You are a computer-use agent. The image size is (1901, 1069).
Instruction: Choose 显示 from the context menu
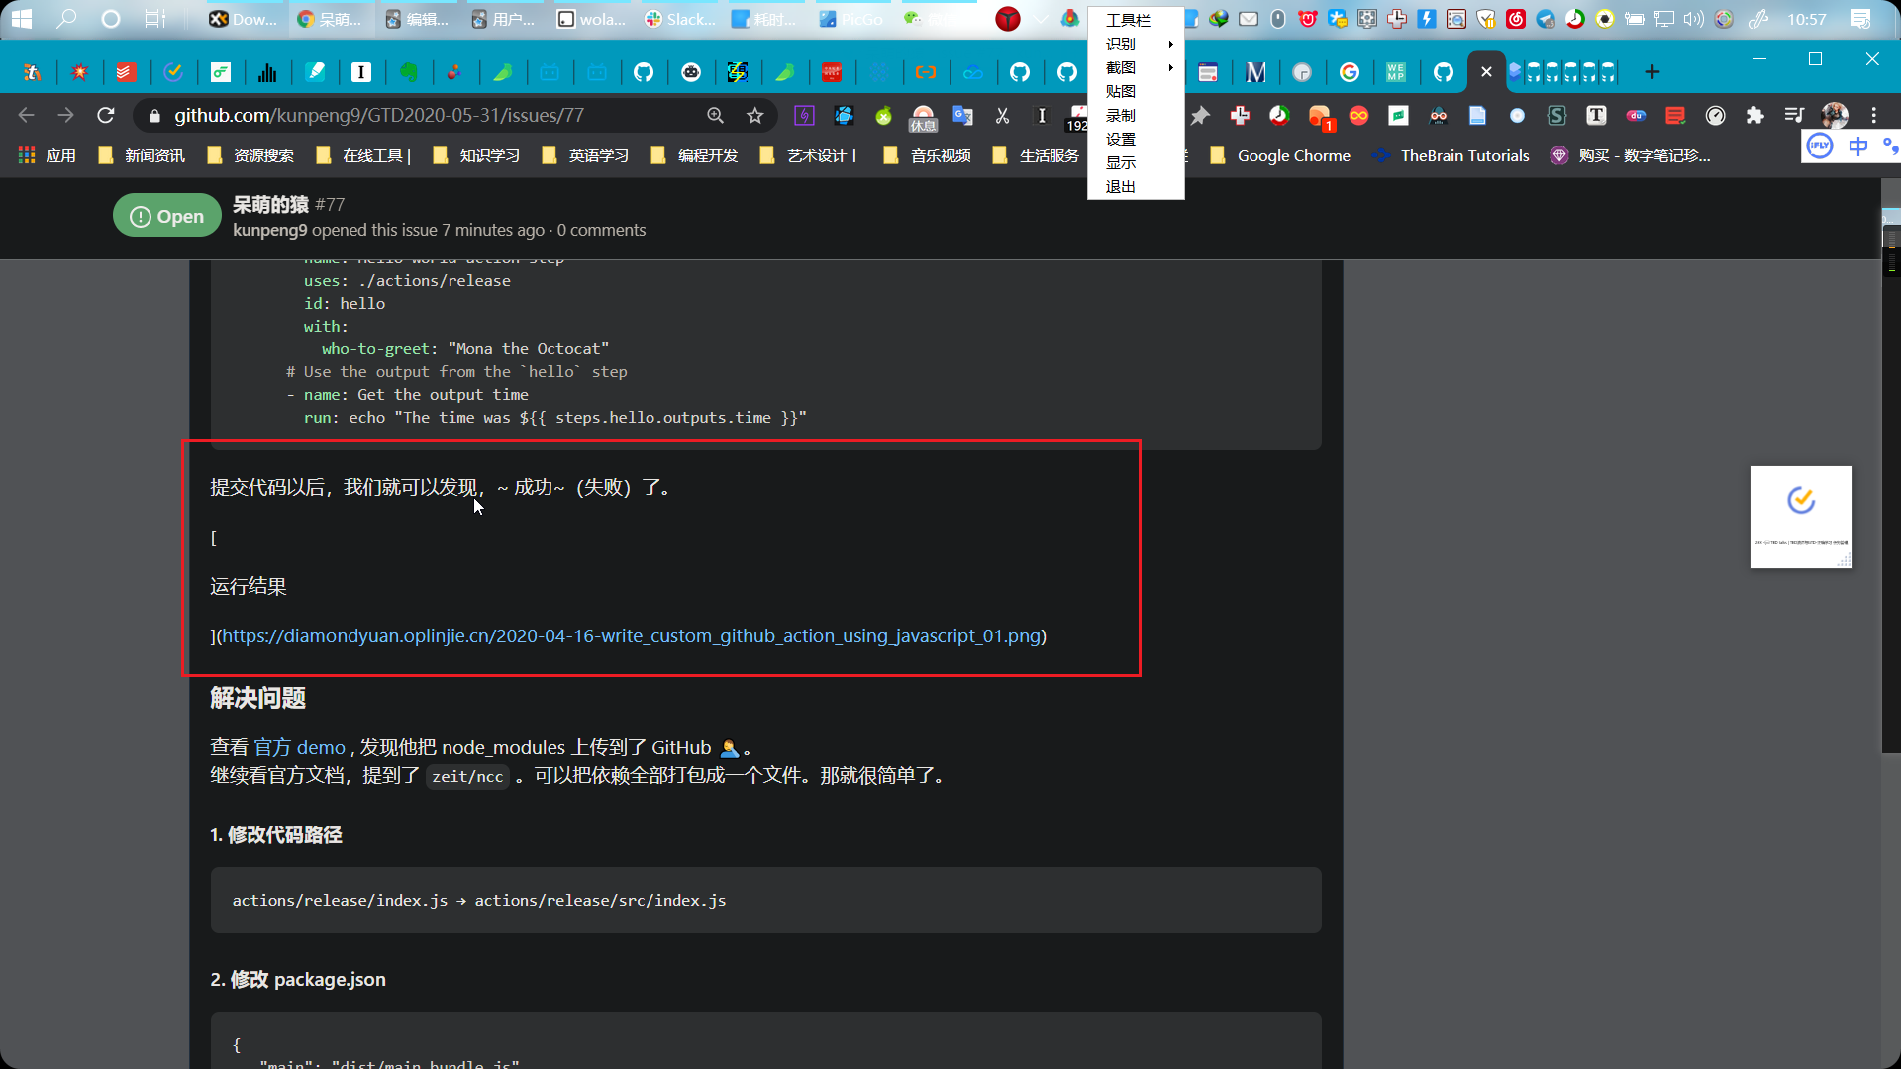coord(1136,162)
